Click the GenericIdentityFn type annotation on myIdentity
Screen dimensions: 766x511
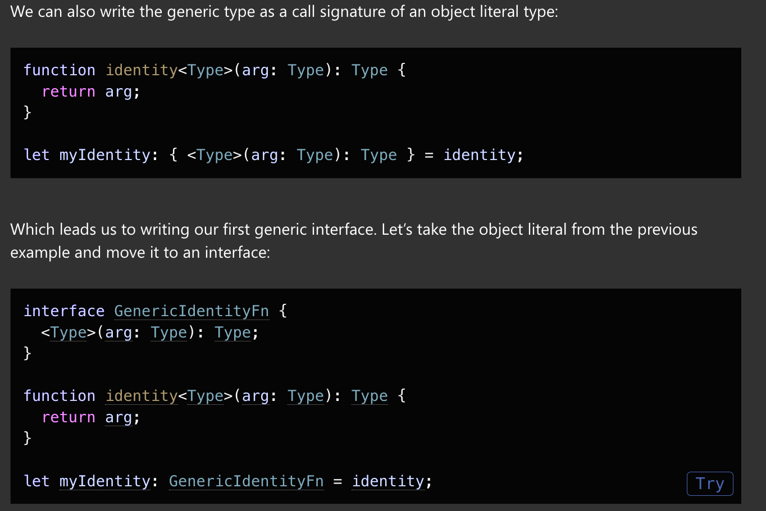247,481
